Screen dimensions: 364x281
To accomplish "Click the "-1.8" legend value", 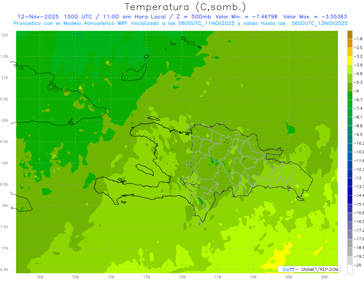I will click(x=359, y=39).
